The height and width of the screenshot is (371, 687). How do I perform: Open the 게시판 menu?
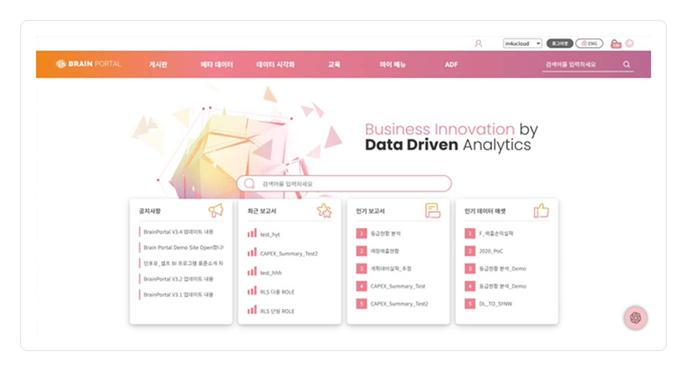(x=158, y=64)
